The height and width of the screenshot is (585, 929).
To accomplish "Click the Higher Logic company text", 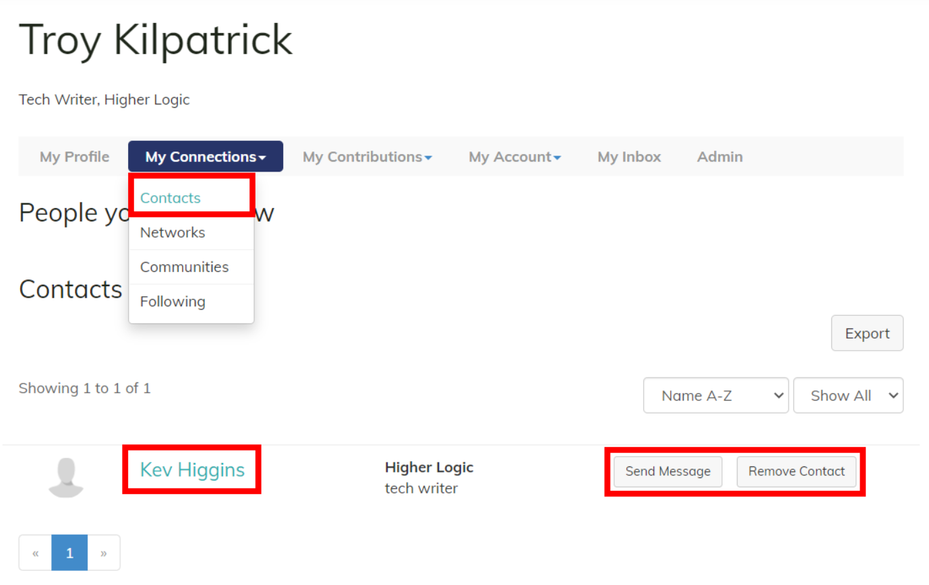I will tap(429, 467).
